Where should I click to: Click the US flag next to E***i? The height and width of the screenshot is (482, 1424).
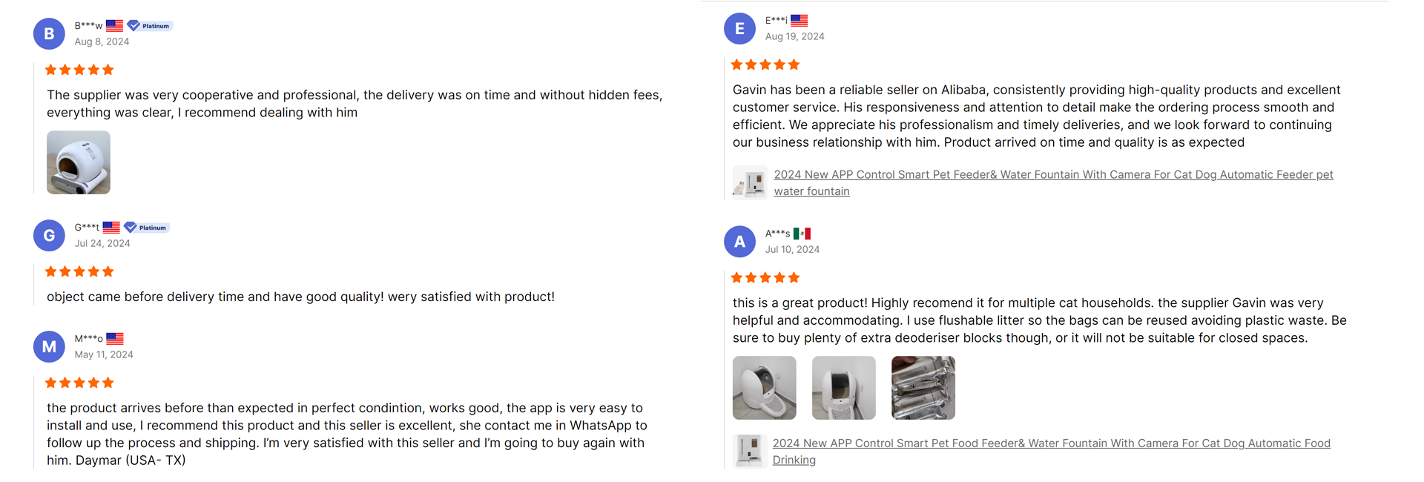[799, 19]
